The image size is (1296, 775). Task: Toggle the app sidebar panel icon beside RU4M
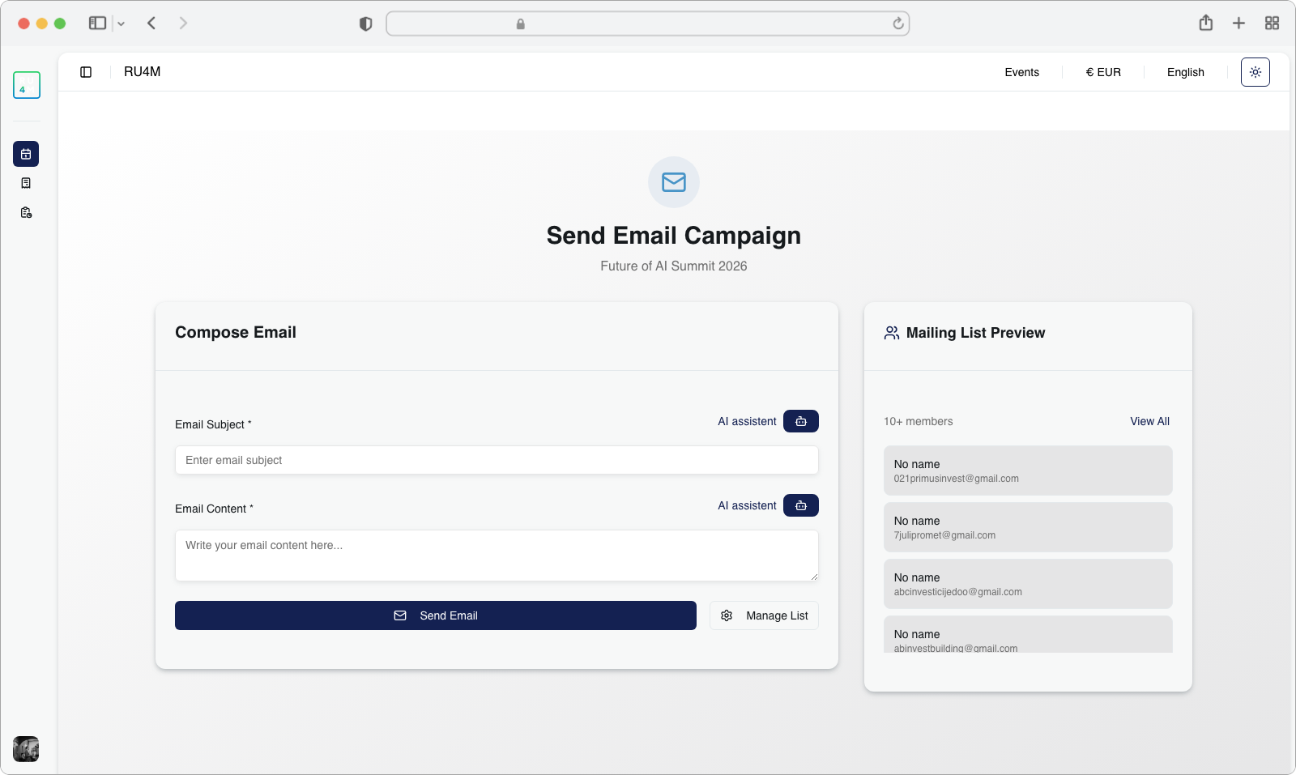[86, 72]
